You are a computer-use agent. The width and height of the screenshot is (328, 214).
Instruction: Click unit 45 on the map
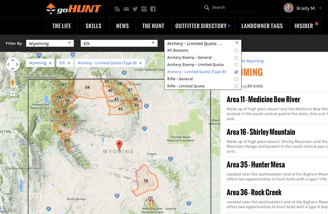(120, 109)
